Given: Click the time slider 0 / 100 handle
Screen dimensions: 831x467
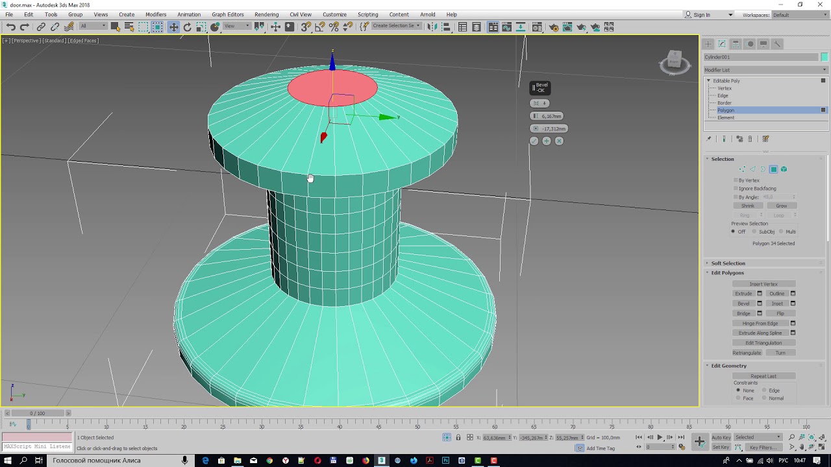Looking at the screenshot, I should click(38, 413).
